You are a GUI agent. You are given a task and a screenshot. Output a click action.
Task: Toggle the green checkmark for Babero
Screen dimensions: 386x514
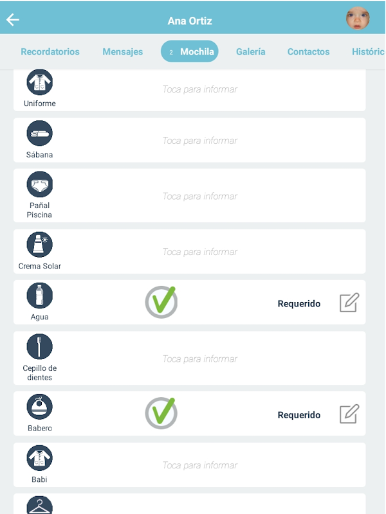[x=161, y=412]
